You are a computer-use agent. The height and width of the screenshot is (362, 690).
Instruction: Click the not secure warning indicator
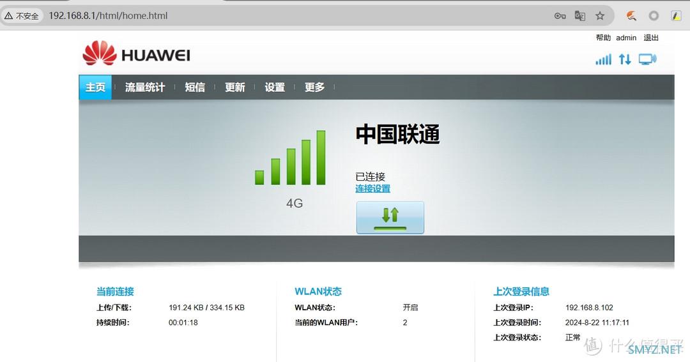pos(22,16)
